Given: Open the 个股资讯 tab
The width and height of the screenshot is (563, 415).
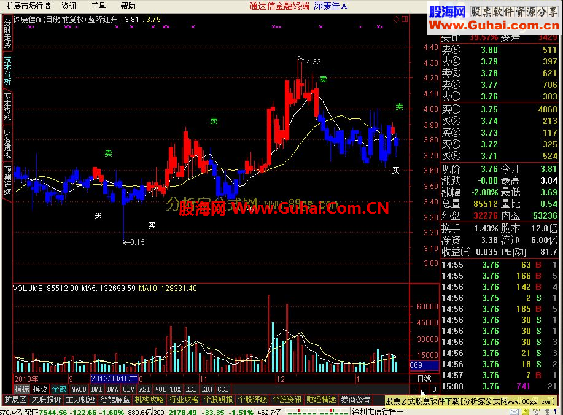Looking at the screenshot, I should [287, 400].
